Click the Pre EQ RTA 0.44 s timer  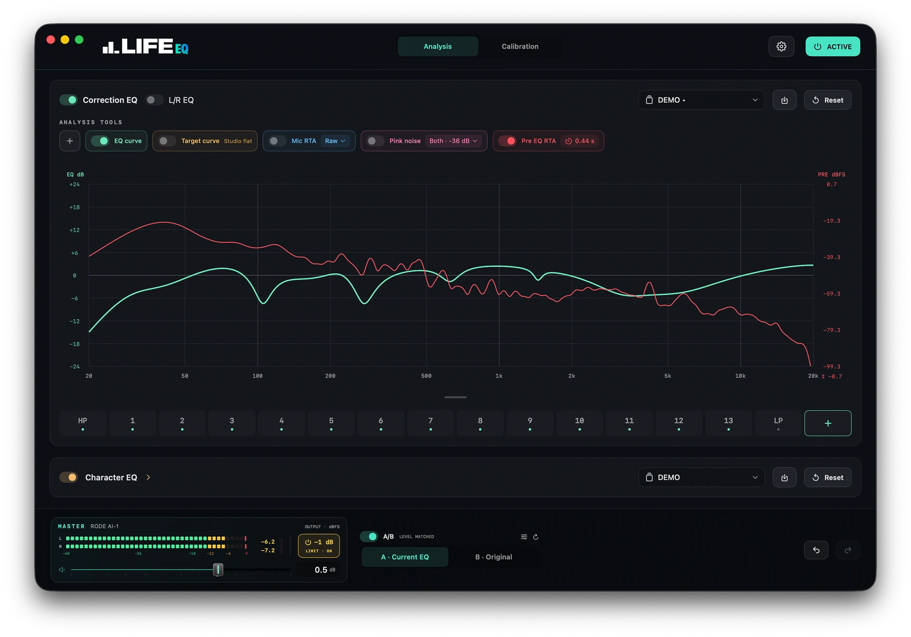[580, 141]
